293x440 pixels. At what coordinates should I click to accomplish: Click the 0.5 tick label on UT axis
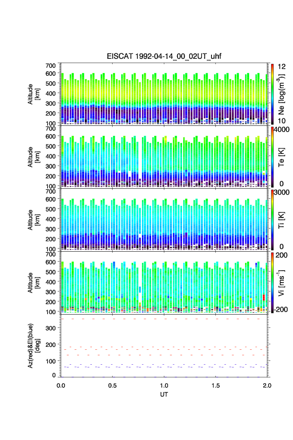[112, 385]
